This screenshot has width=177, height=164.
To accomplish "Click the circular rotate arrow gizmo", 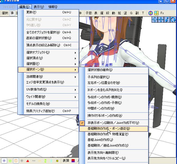I will (x=173, y=20).
